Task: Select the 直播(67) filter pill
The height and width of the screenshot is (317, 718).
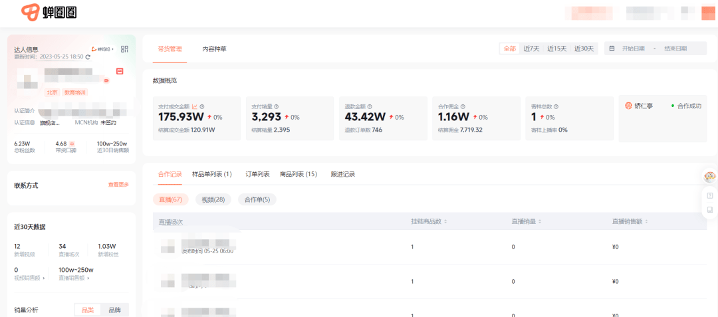Action: click(x=171, y=199)
